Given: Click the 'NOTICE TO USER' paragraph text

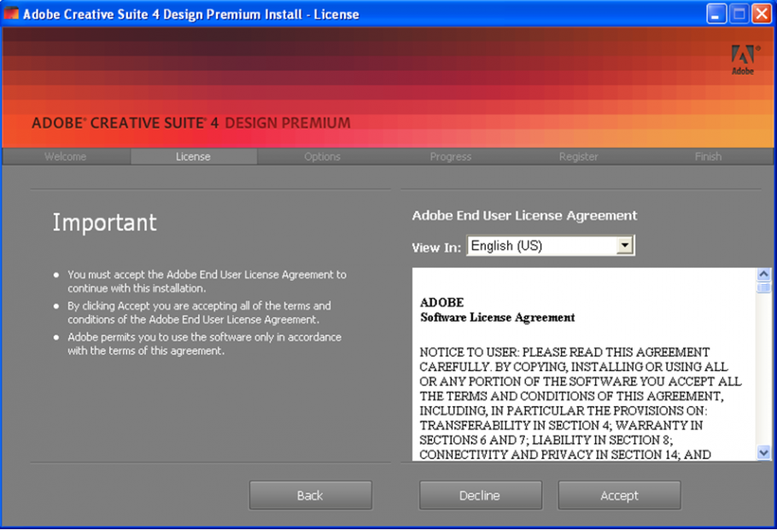Looking at the screenshot, I should (x=581, y=403).
